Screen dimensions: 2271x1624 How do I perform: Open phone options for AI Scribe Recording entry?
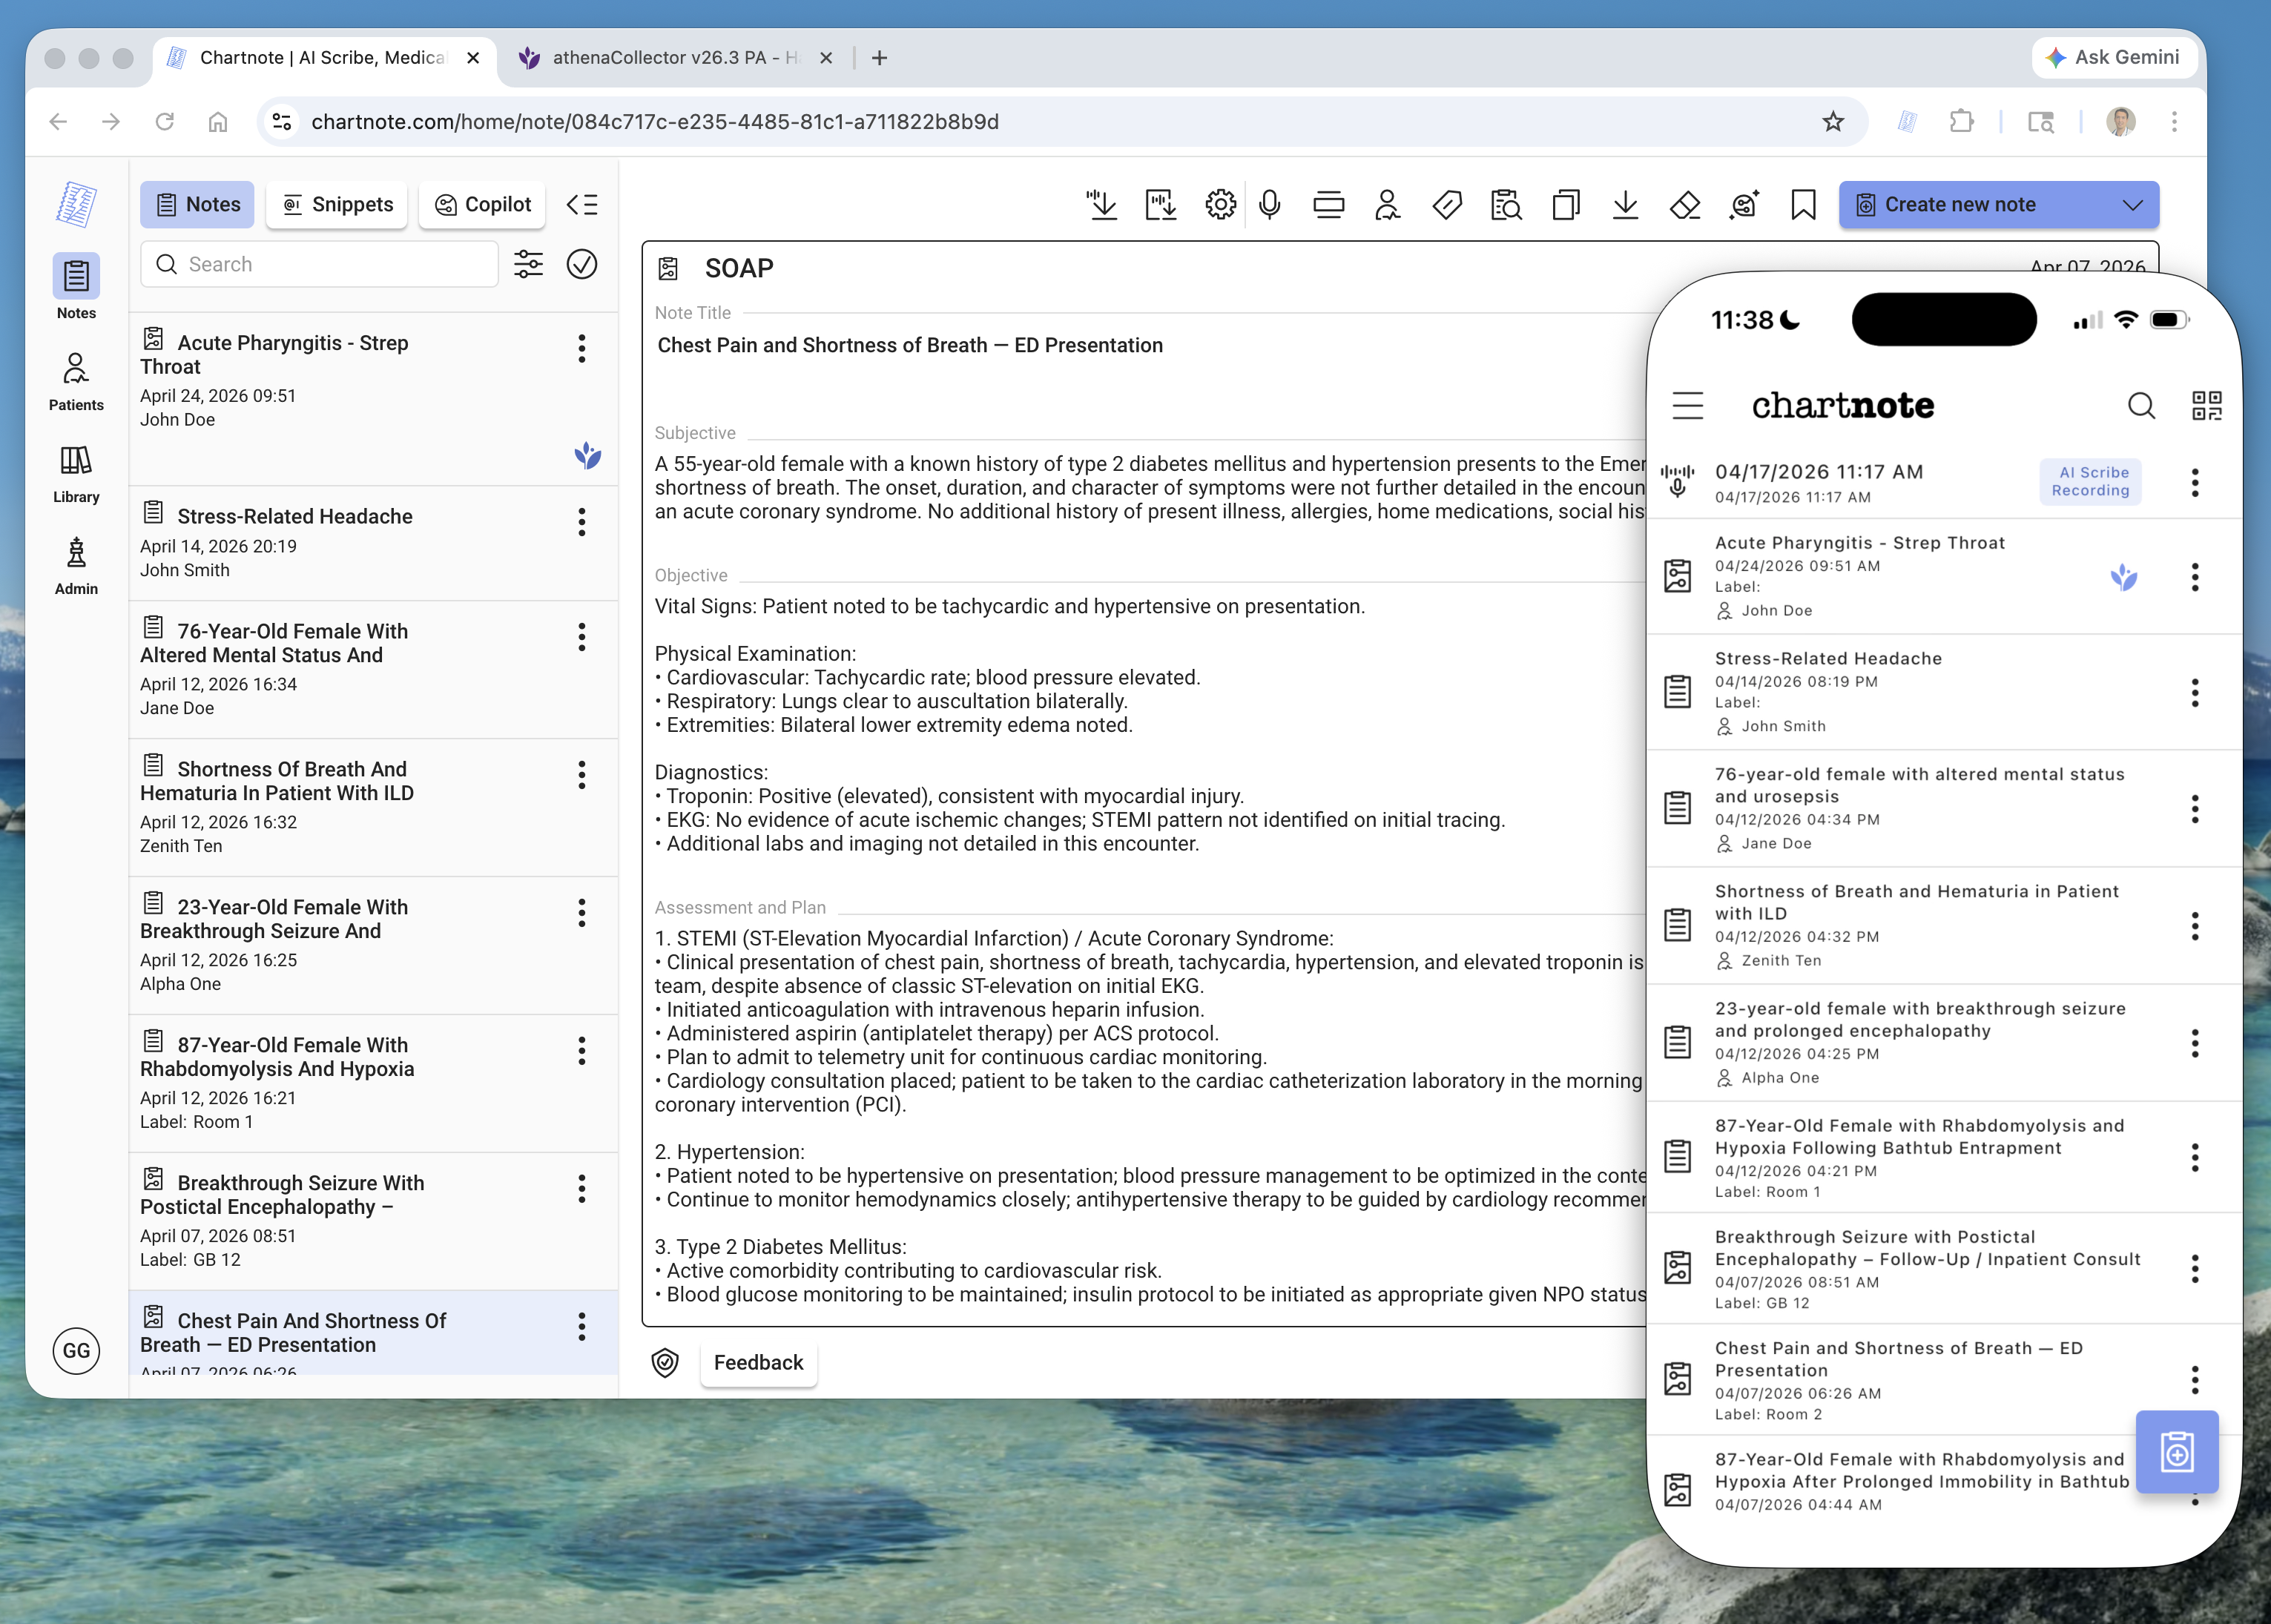click(x=2195, y=483)
